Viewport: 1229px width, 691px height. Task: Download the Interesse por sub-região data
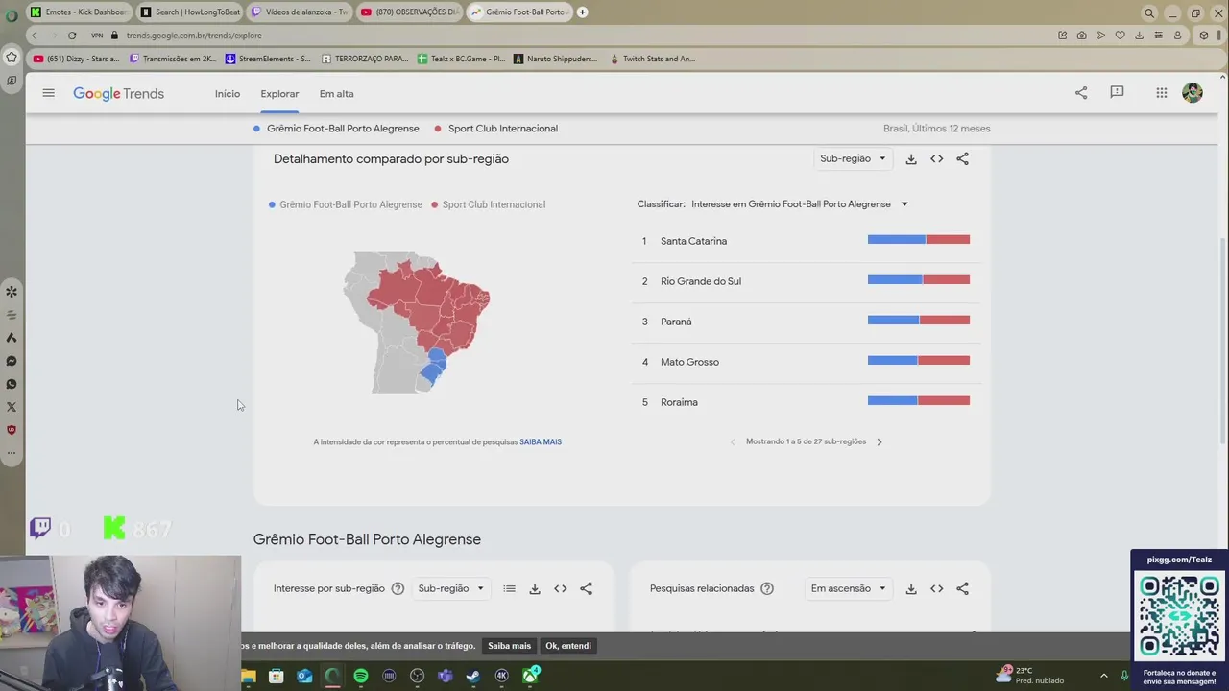coord(535,588)
